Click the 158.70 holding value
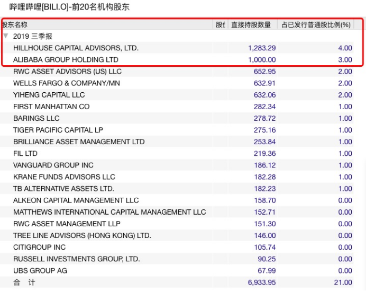Screen dimensions: 366x291 pos(264,200)
